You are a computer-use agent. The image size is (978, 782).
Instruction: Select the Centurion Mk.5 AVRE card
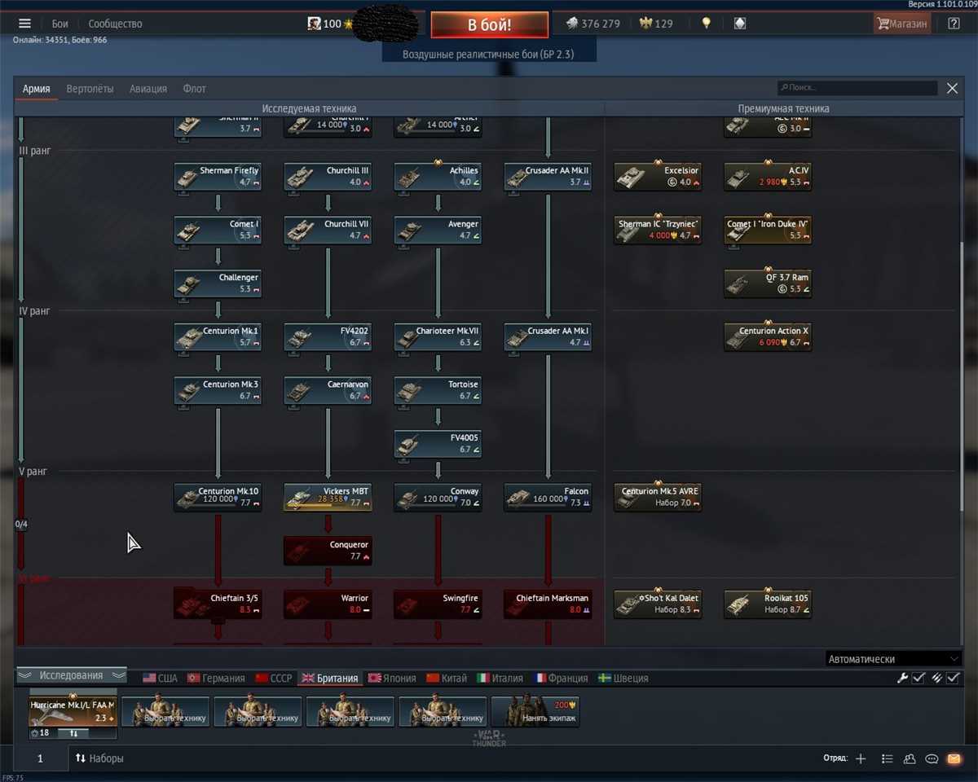(x=658, y=497)
